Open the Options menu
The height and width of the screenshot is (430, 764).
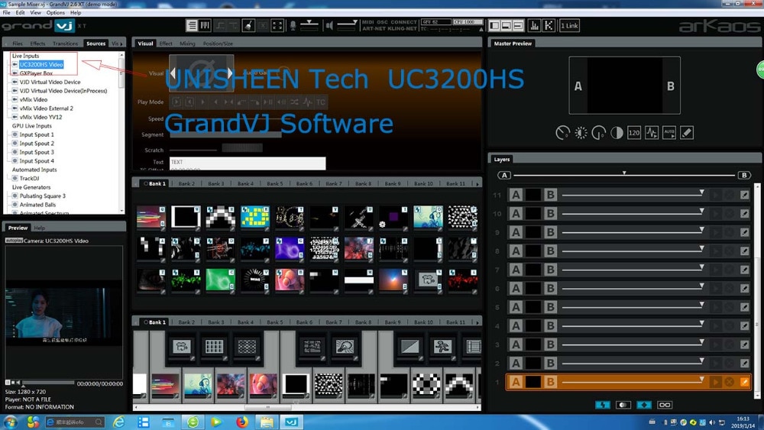56,13
